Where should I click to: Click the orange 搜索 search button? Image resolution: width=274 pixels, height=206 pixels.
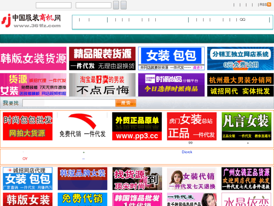point(126,103)
